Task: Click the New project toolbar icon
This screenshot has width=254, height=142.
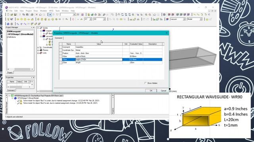Action: click(x=8, y=15)
